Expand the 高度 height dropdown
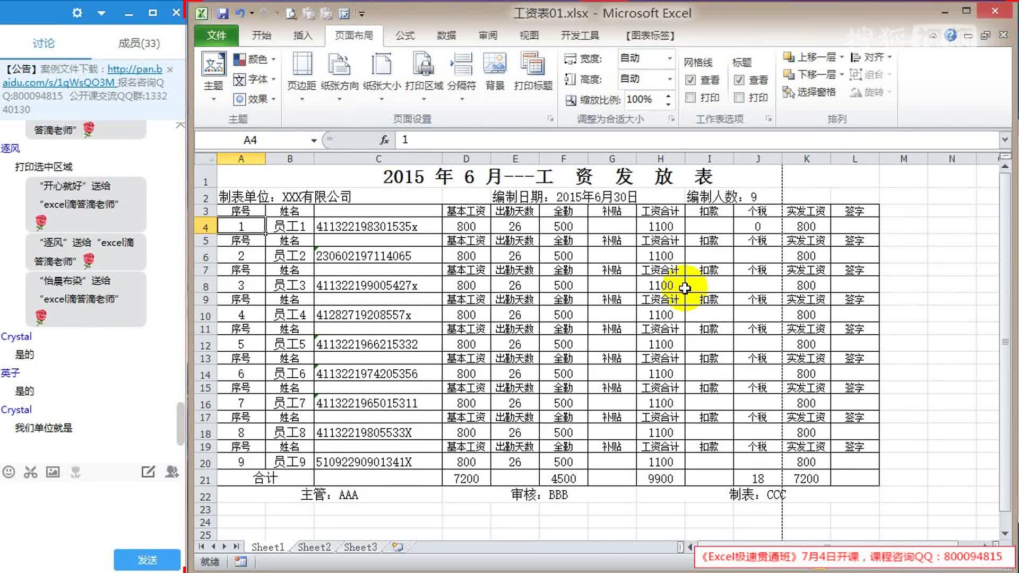This screenshot has width=1019, height=573. pyautogui.click(x=670, y=79)
